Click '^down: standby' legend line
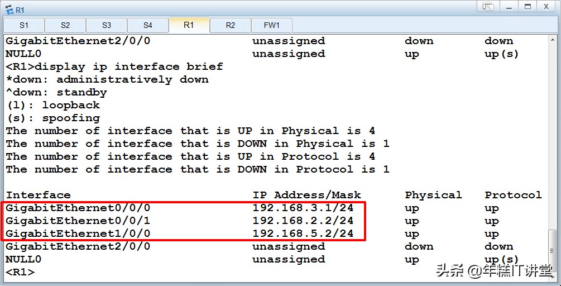561x286 pixels. click(56, 92)
